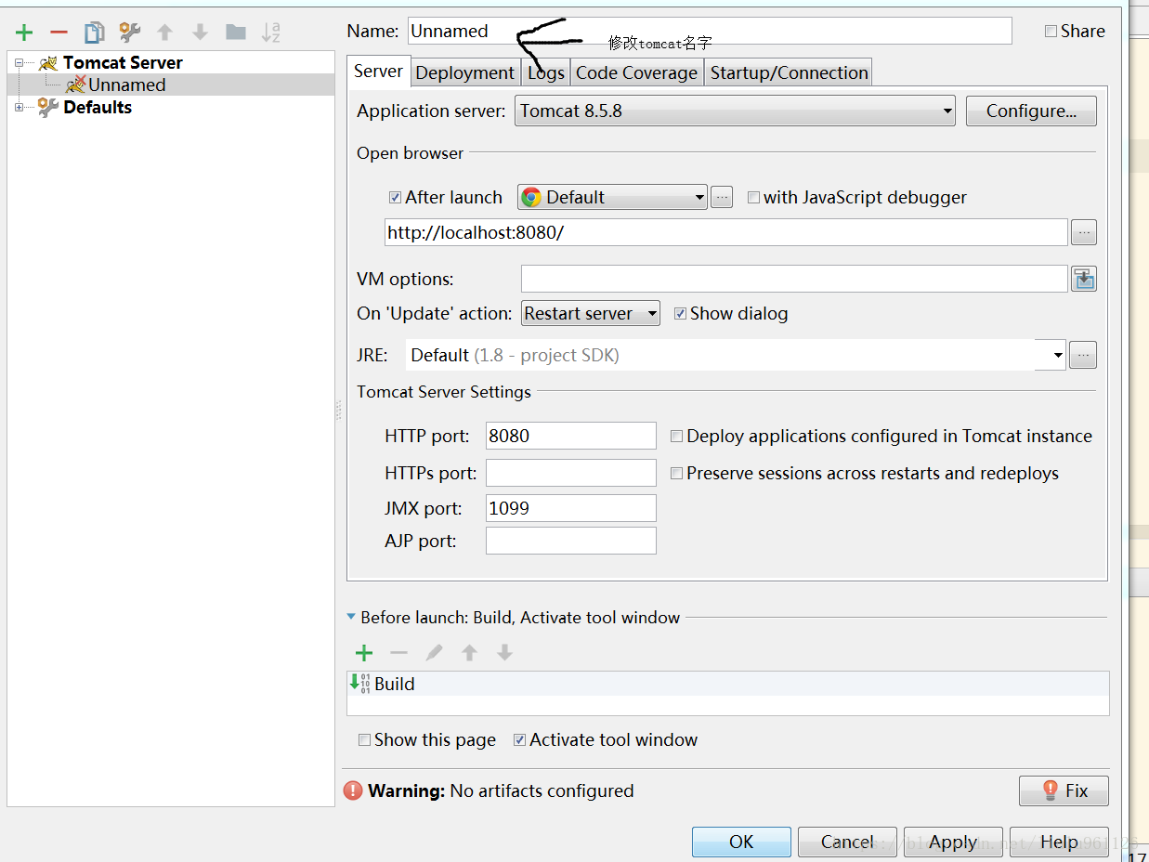Enable Deploy applications configured in Tomcat instance
1149x862 pixels.
[x=677, y=436]
